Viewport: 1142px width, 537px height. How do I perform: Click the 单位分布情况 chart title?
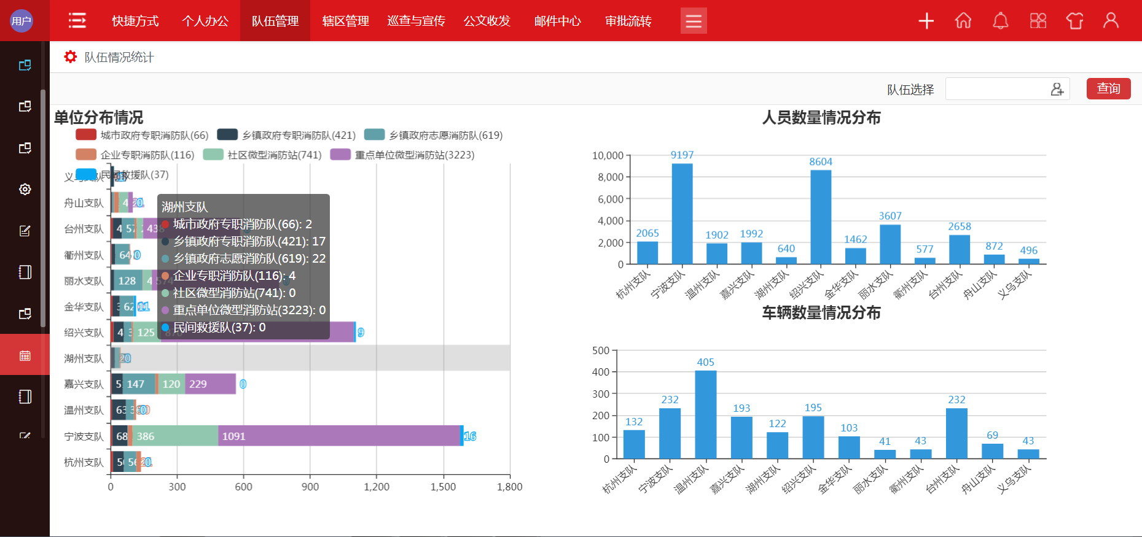(x=98, y=117)
